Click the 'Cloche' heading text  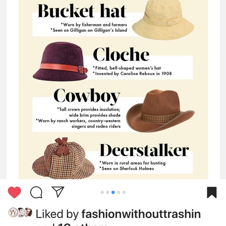(121, 55)
